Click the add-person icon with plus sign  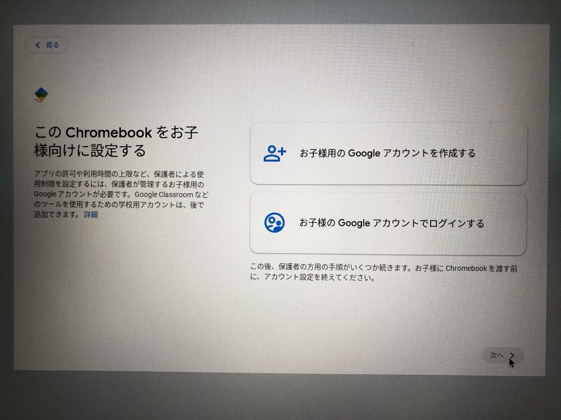click(x=274, y=154)
